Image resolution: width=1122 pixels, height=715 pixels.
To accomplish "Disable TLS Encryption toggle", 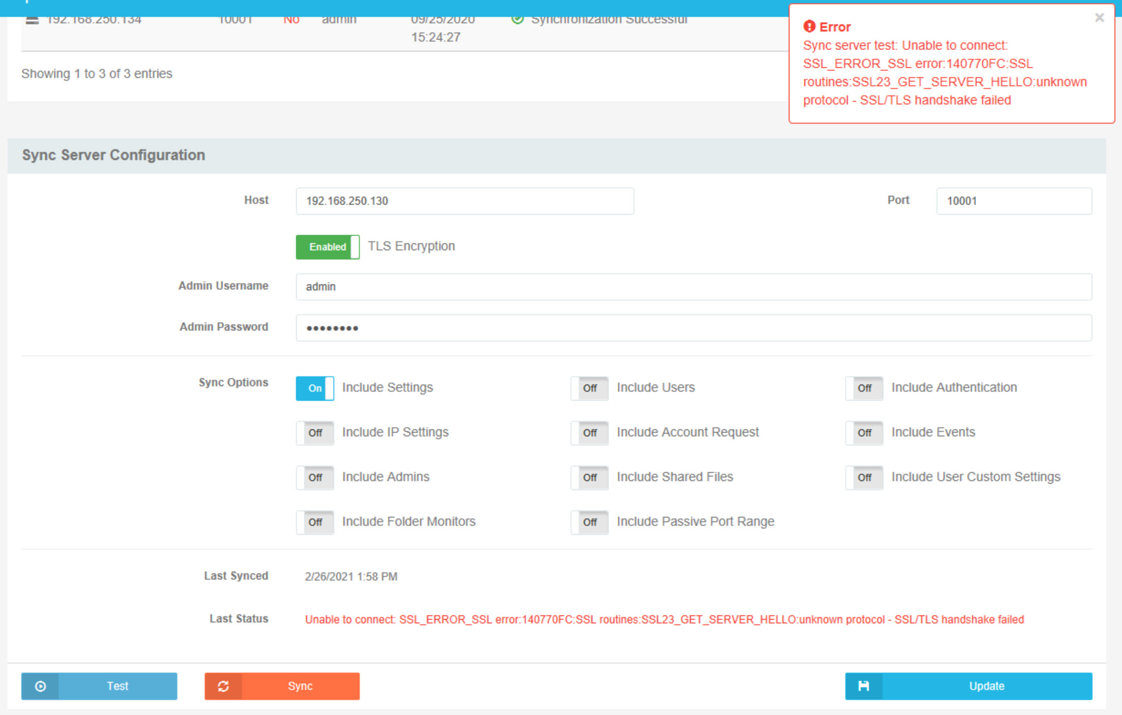I will coord(327,247).
